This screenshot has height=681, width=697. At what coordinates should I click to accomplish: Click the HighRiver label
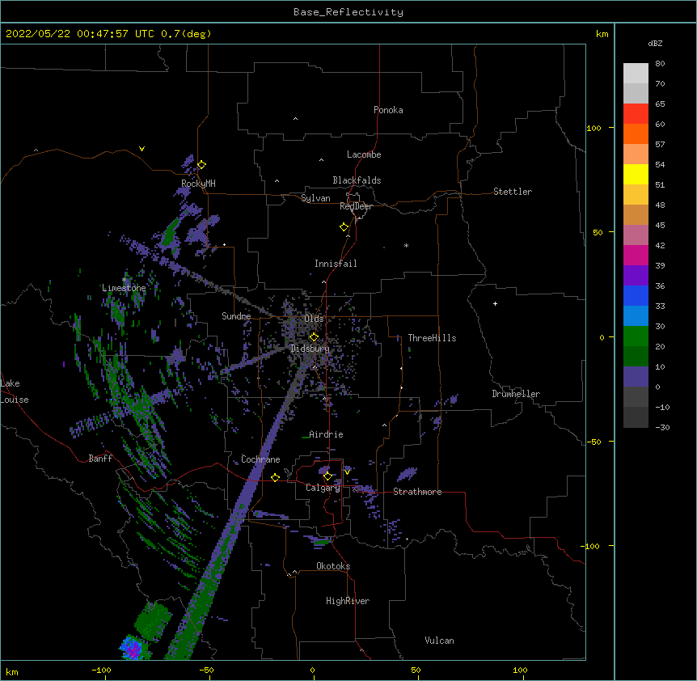(x=348, y=601)
